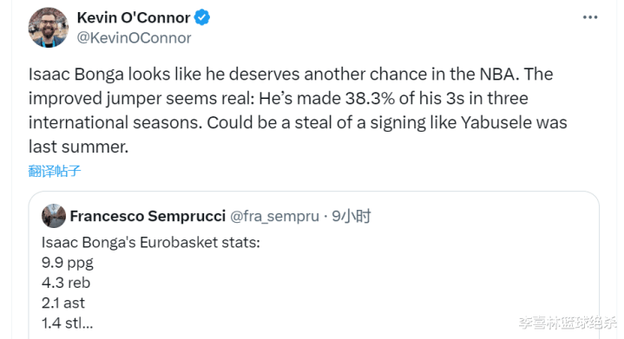Open the @KevinOConnor handle link
The image size is (624, 339).
134,38
